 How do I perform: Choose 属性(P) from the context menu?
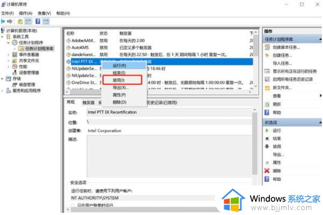124,95
